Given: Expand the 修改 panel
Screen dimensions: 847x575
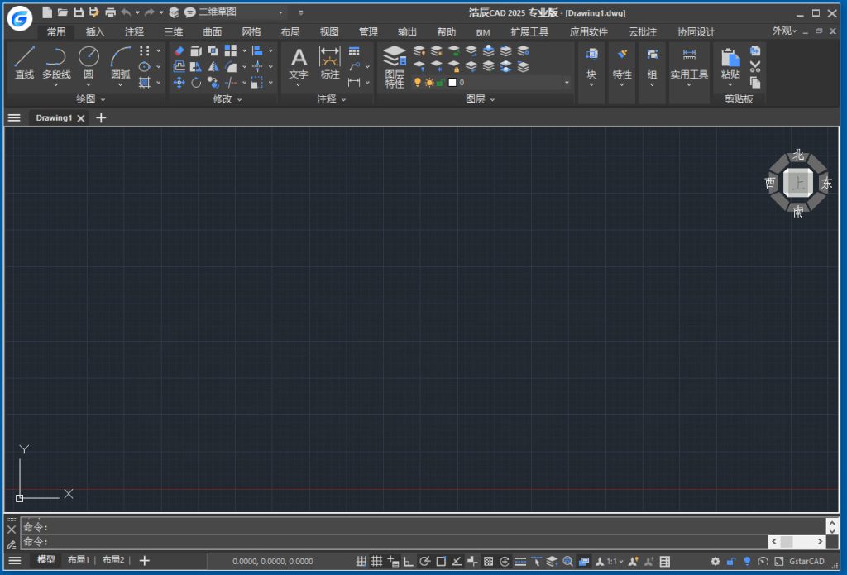Looking at the screenshot, I should 227,99.
